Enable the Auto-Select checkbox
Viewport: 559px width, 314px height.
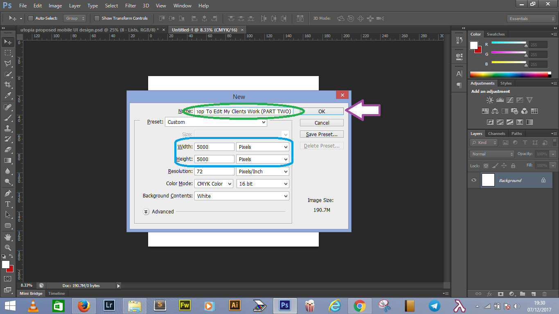31,18
